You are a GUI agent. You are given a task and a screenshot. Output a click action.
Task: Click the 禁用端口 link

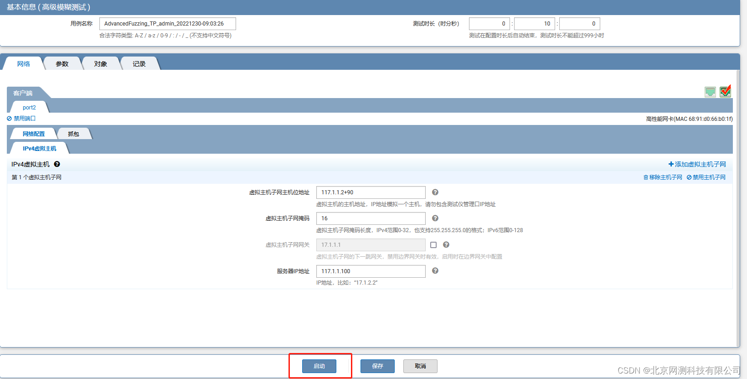[21, 119]
